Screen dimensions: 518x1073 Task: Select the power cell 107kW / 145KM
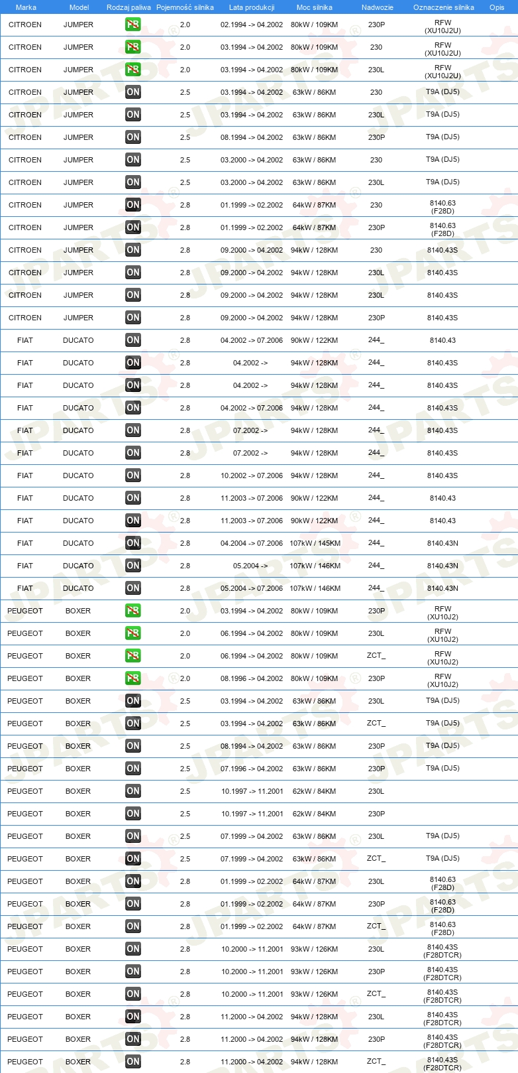click(315, 543)
